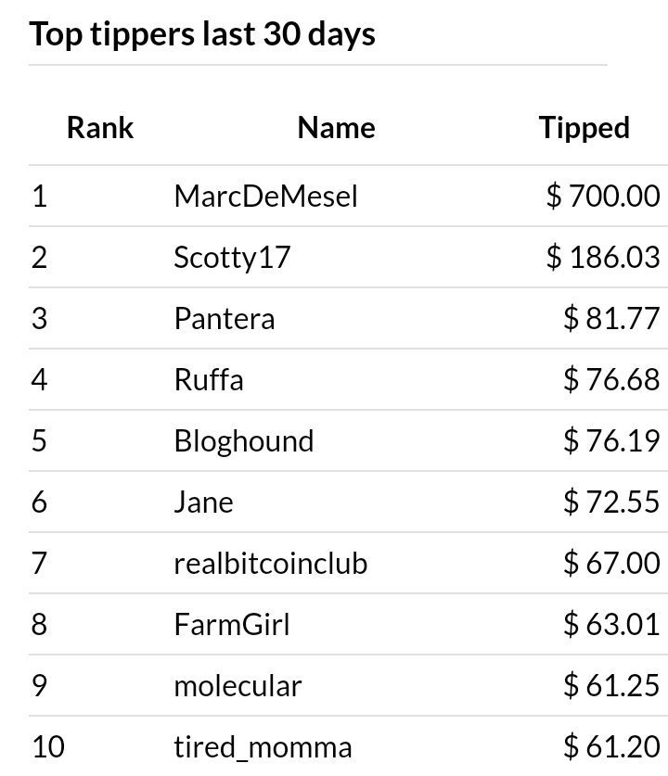The height and width of the screenshot is (776, 668).
Task: Select the Pantera user name
Action: pyautogui.click(x=225, y=318)
